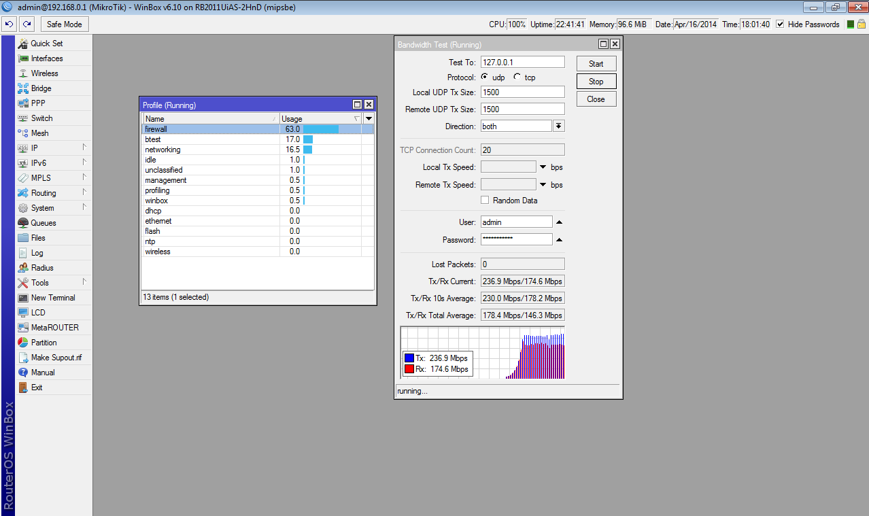The height and width of the screenshot is (516, 869).
Task: Click the Quick Set icon
Action: [x=23, y=44]
